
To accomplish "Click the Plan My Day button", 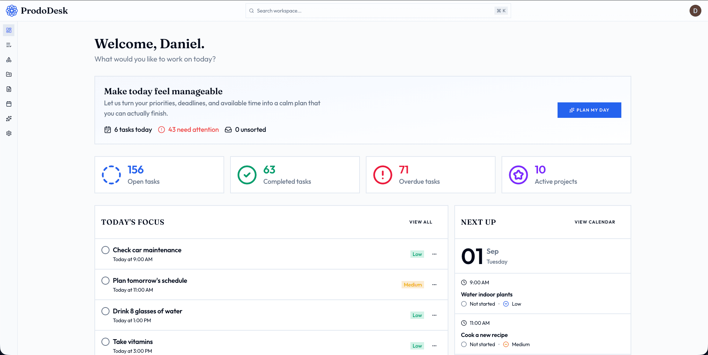I will (589, 110).
